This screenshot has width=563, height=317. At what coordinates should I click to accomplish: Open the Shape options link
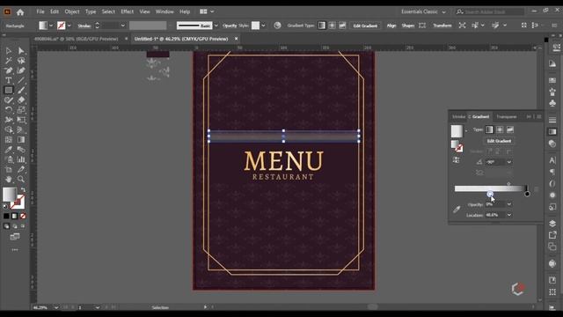pyautogui.click(x=407, y=26)
